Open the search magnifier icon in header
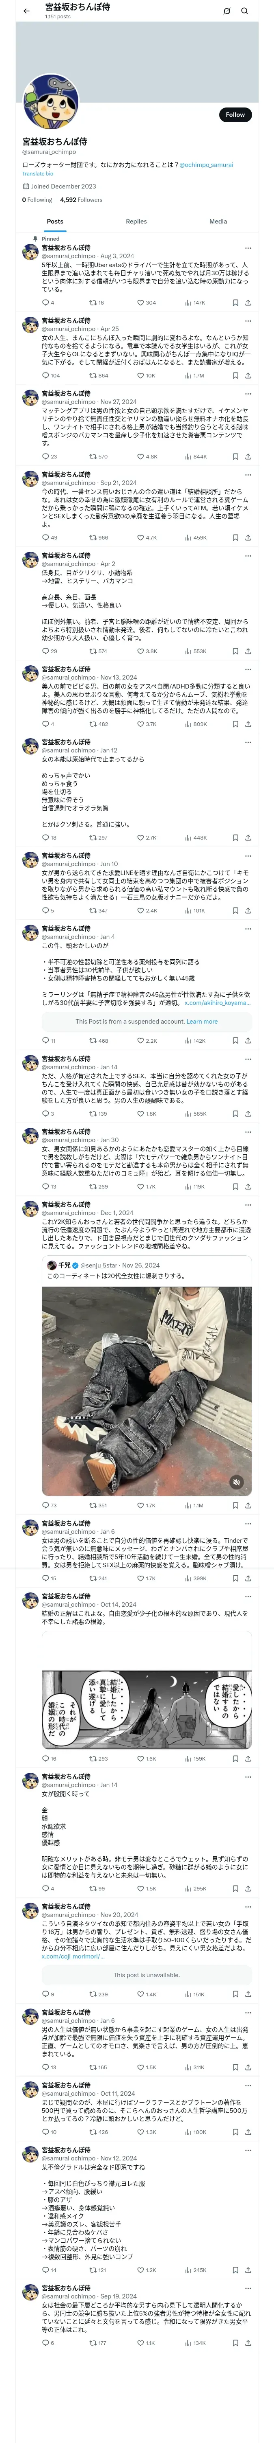 pyautogui.click(x=246, y=11)
